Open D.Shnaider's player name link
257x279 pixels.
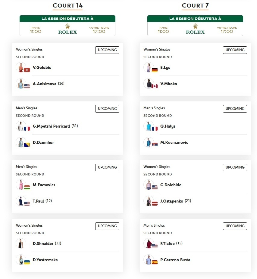43,243
